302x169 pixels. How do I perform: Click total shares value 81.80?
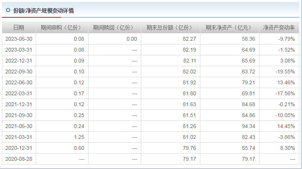point(189,94)
